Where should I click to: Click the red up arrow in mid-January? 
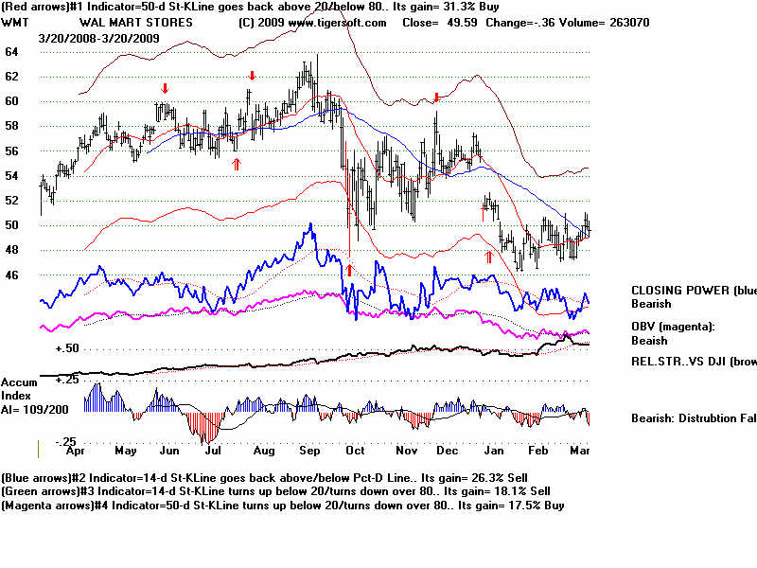point(489,256)
